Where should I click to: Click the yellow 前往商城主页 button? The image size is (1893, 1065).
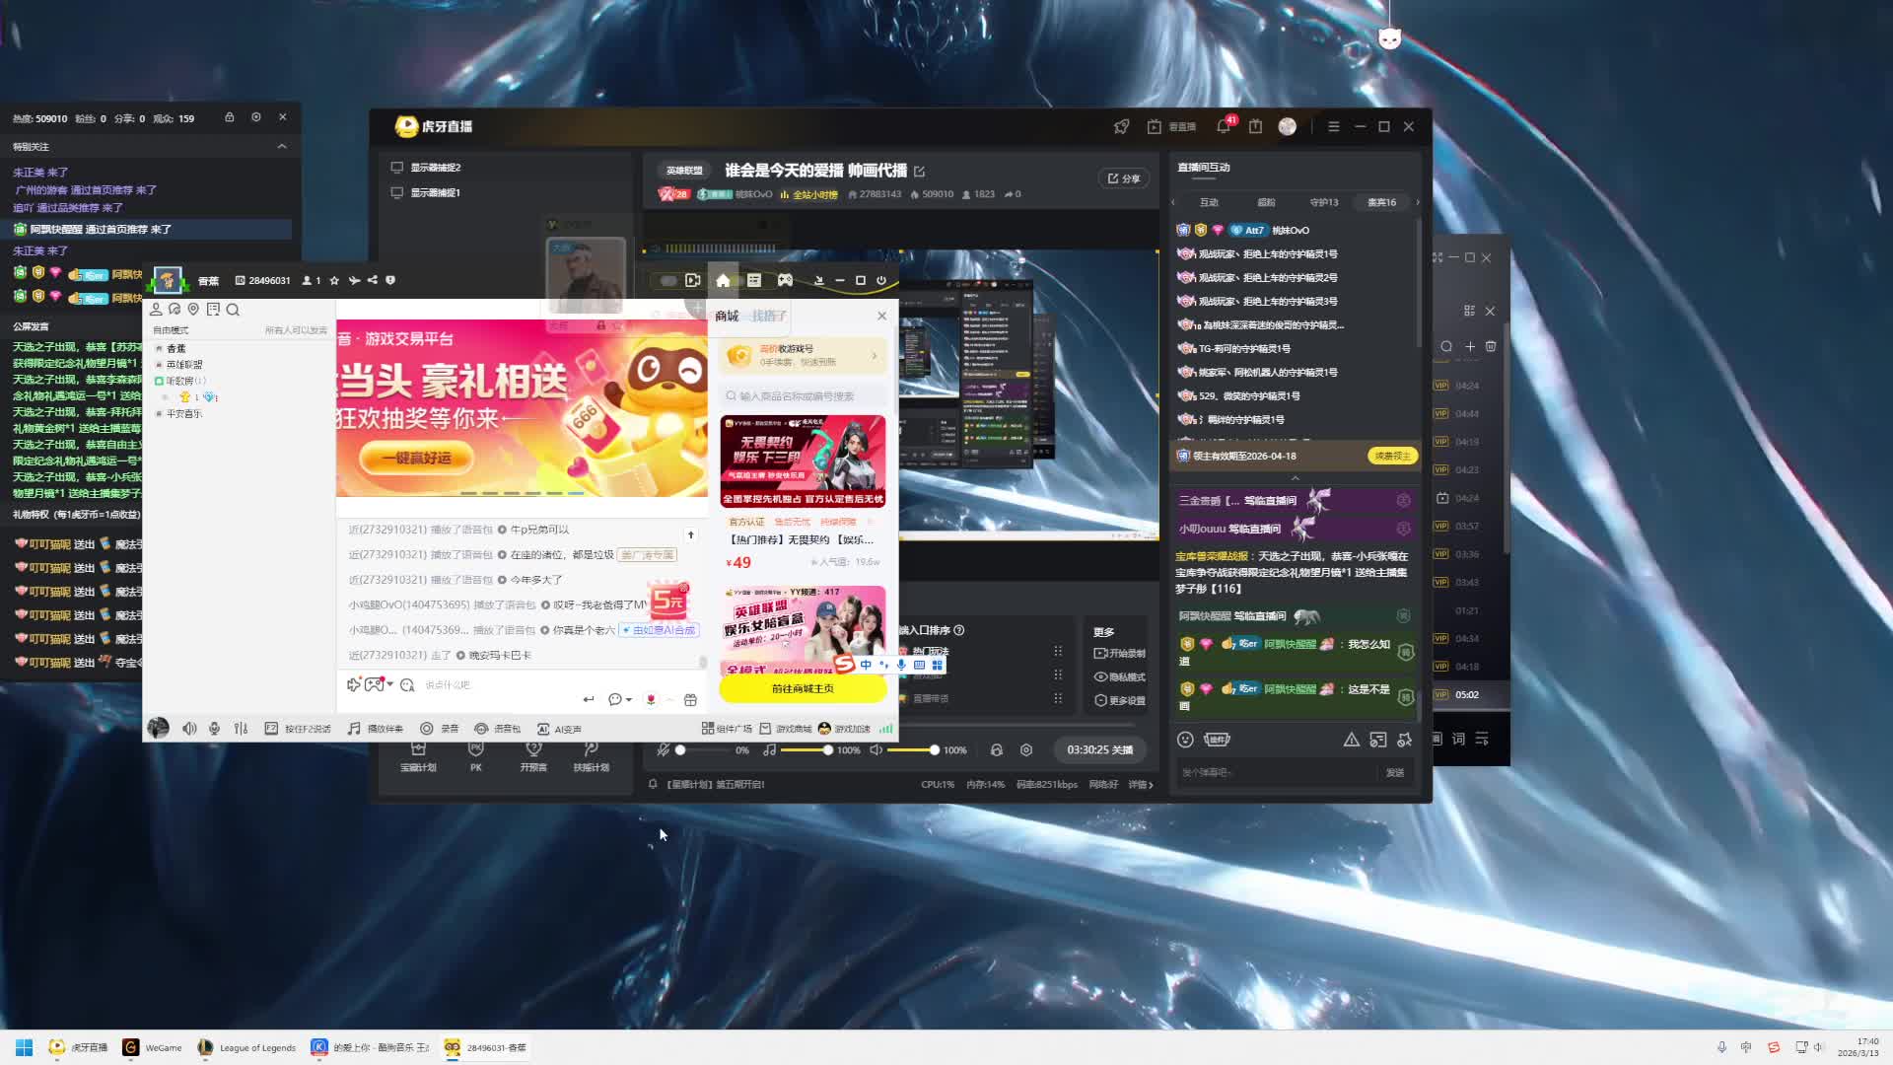803,688
